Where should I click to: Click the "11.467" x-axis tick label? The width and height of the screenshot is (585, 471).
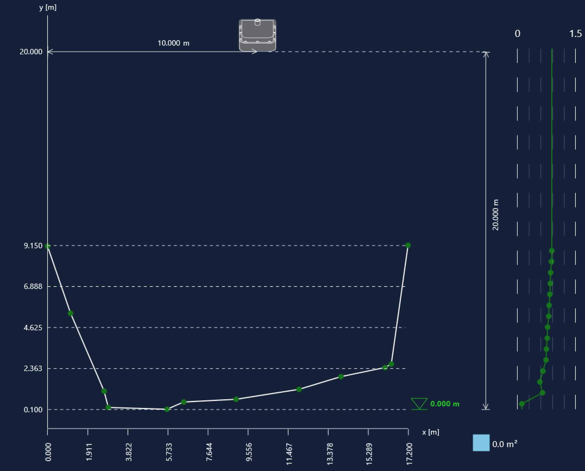(x=289, y=454)
